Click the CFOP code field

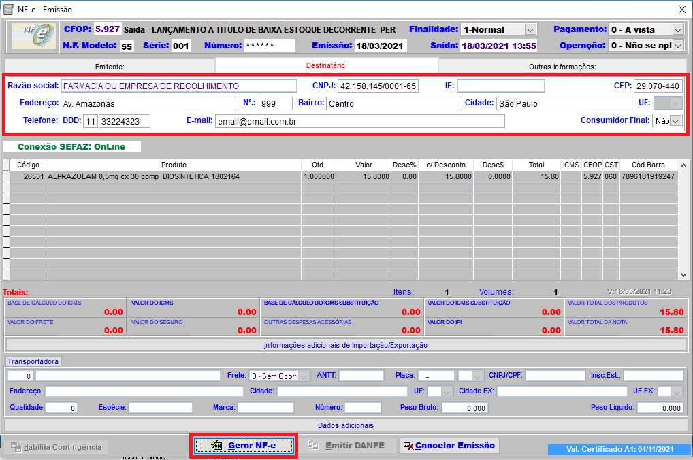(108, 29)
